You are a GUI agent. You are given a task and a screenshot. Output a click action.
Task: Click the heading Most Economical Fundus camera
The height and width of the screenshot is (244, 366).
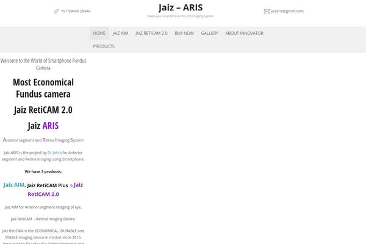pyautogui.click(x=43, y=88)
